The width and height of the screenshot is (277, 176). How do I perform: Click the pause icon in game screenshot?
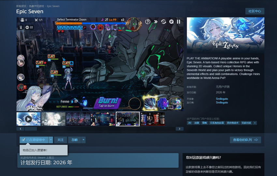(x=179, y=22)
